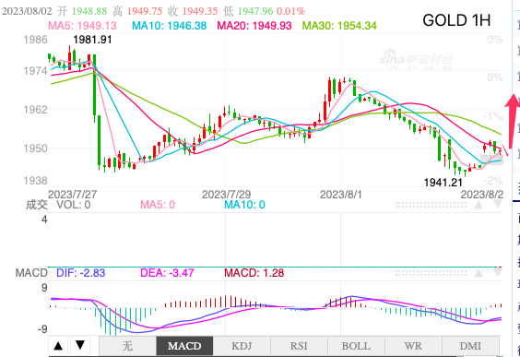
Task: Switch to the KDJ indicator tab
Action: (242, 346)
